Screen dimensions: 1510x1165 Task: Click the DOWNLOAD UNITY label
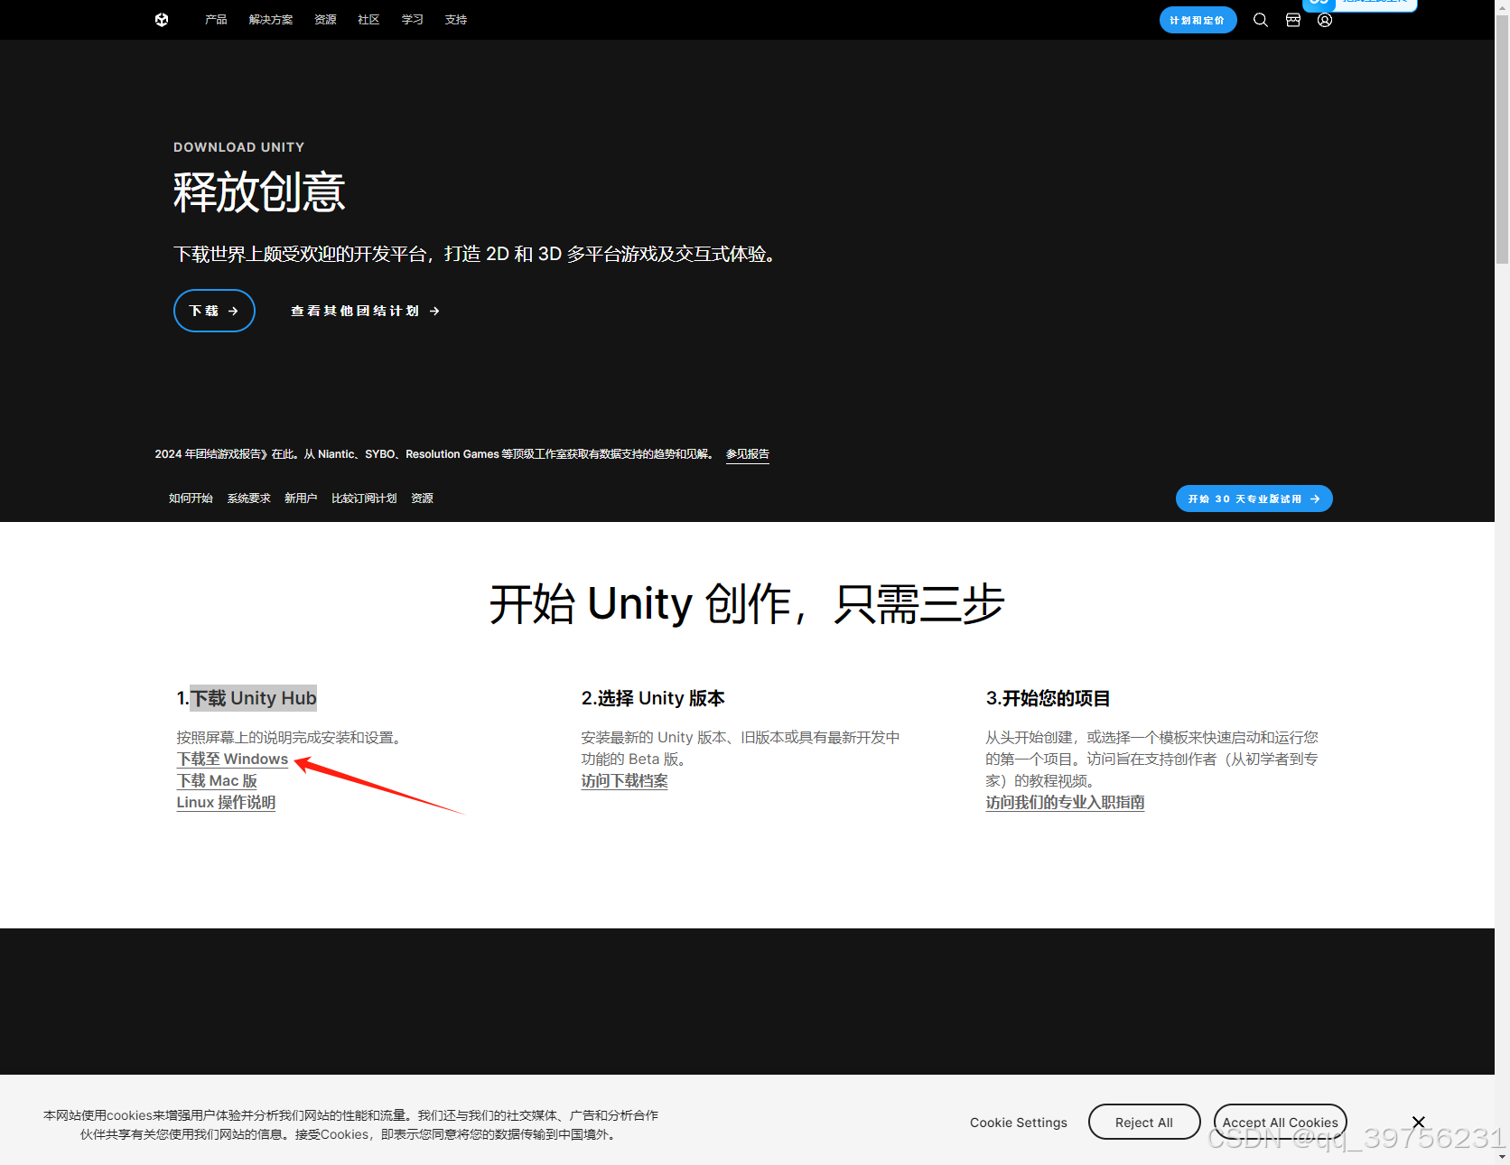(x=238, y=147)
